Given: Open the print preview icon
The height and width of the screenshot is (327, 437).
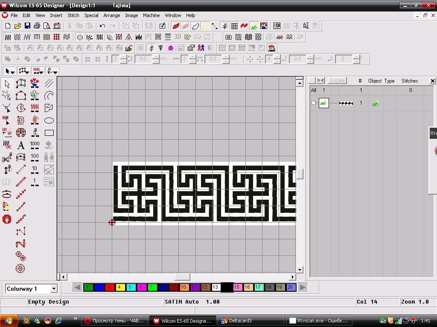Looking at the screenshot, I should 47,26.
